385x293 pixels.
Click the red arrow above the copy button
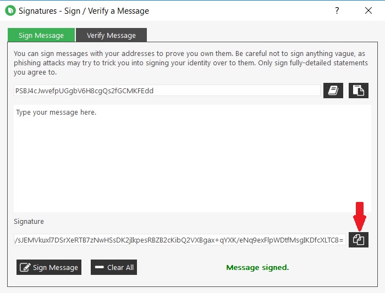359,215
